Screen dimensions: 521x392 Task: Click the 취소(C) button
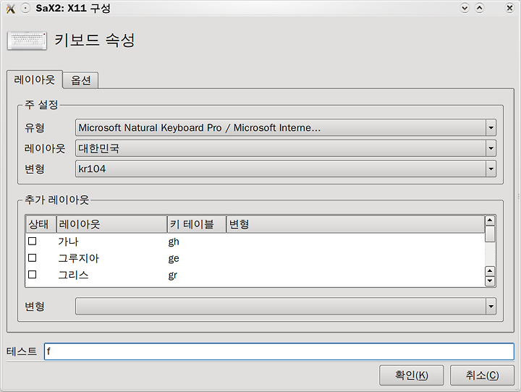(482, 375)
